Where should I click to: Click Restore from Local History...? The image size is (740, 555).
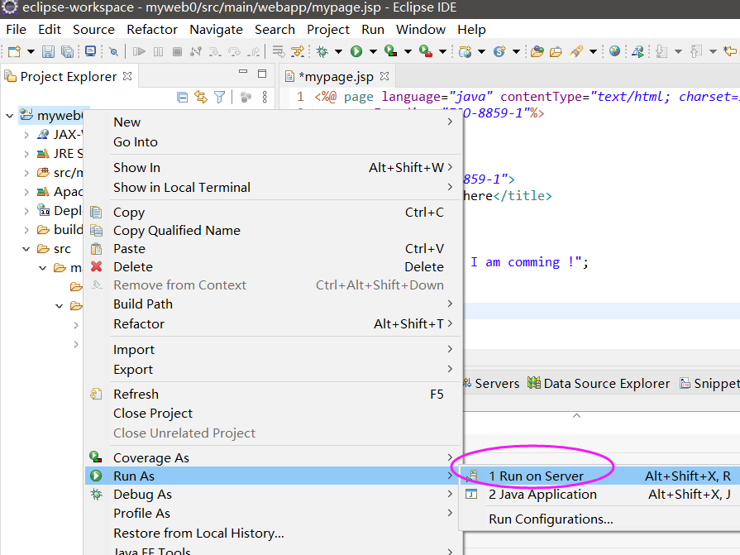point(273,533)
